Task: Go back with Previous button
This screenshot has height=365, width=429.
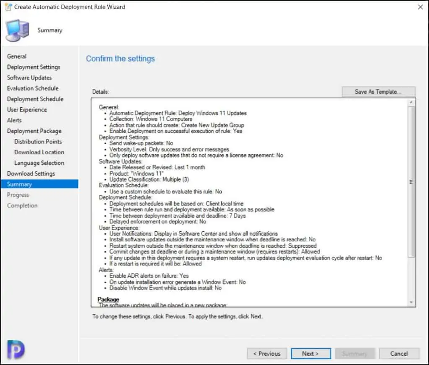Action: click(x=267, y=354)
